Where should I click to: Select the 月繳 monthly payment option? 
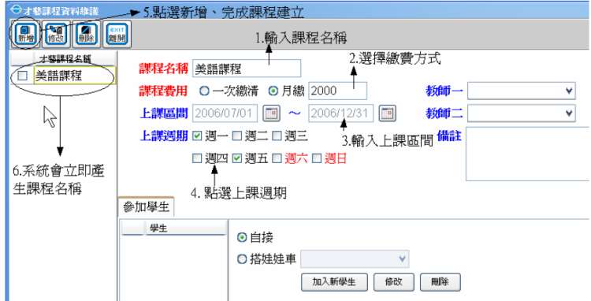tap(273, 91)
